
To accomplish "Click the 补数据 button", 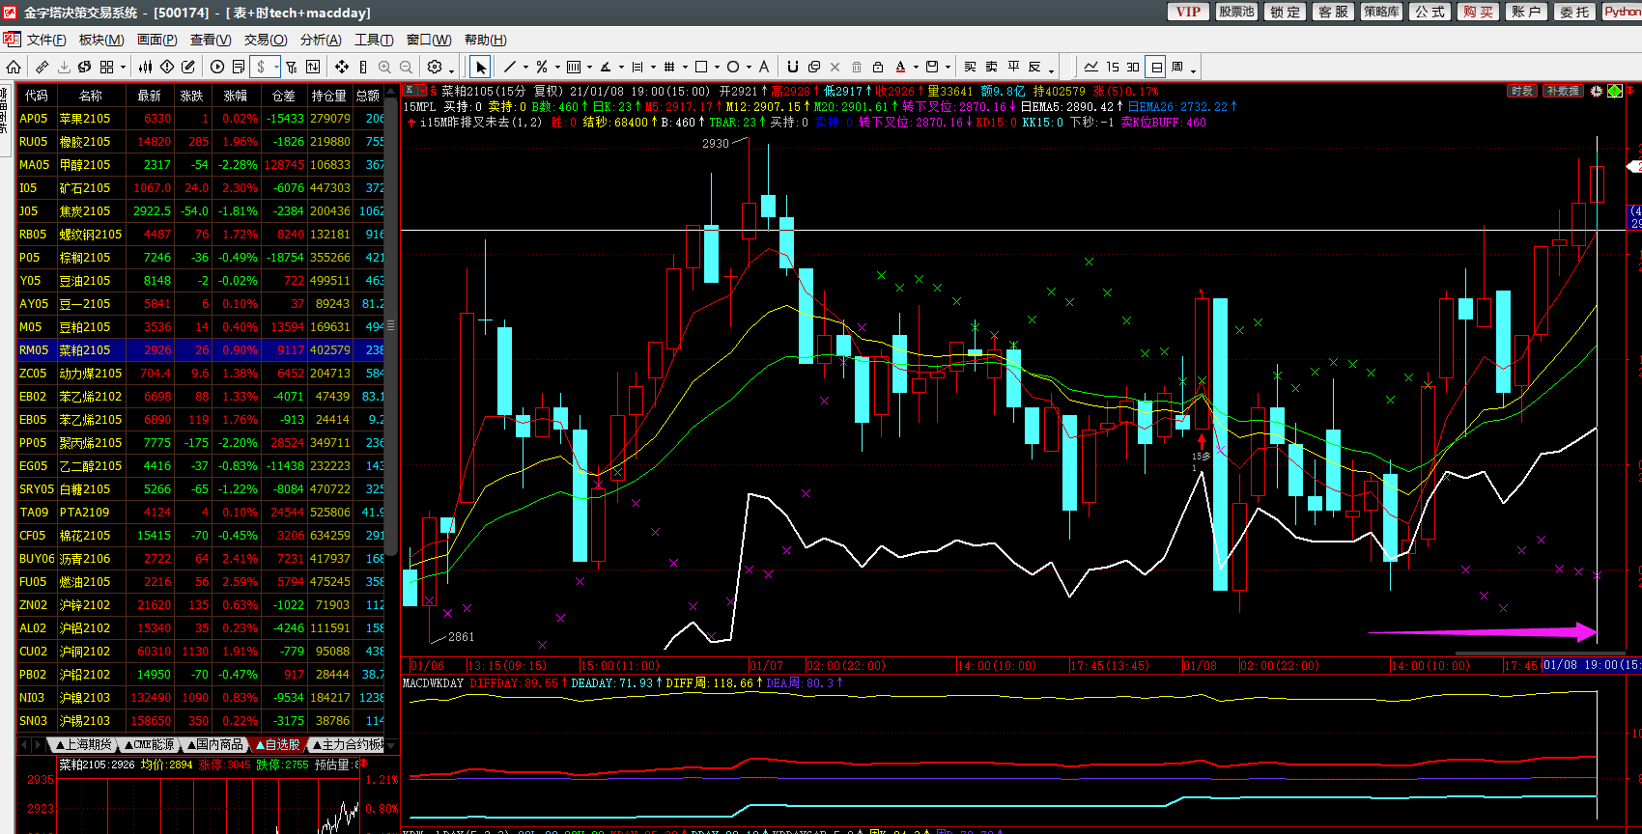I will [1563, 91].
